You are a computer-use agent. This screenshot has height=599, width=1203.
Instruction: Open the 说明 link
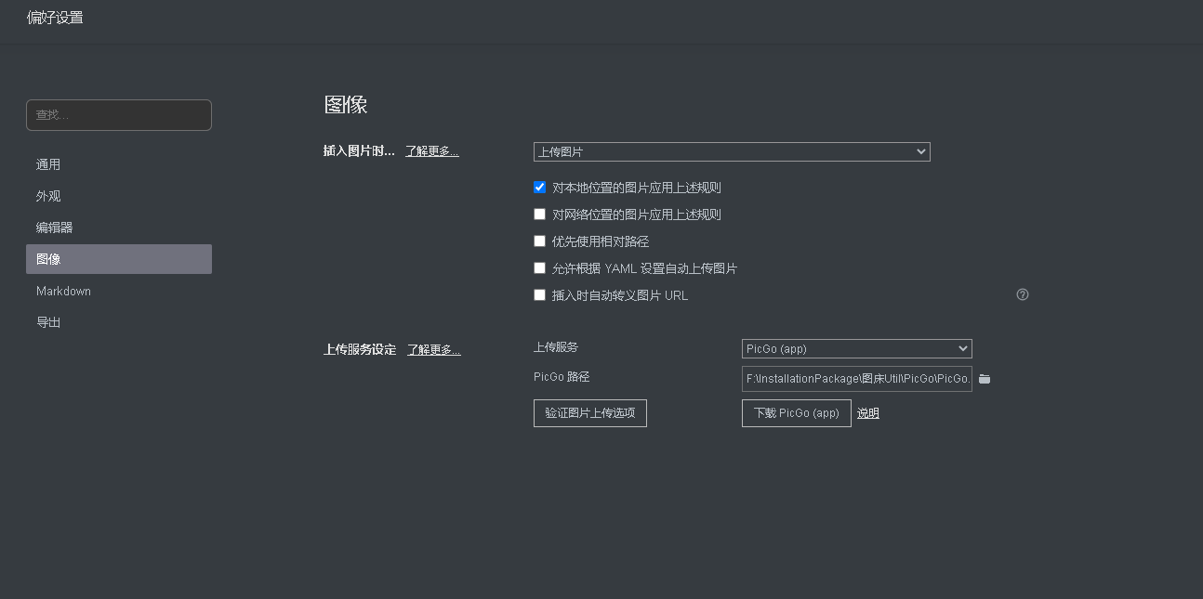(x=867, y=413)
